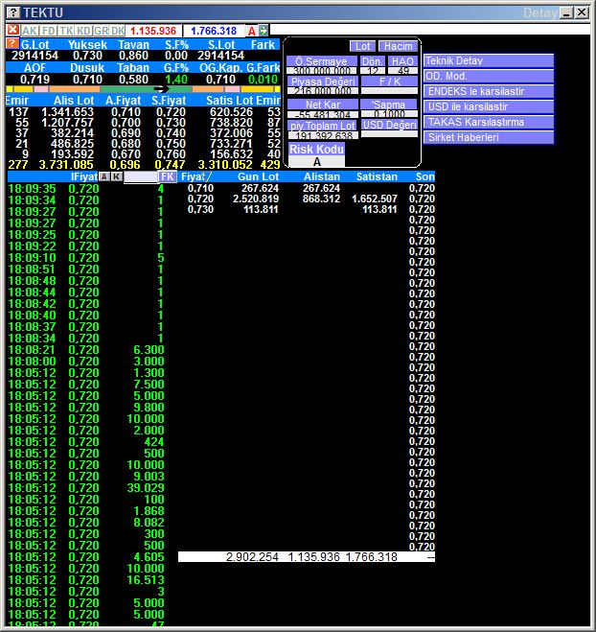
Task: Toggle the small A filter button
Action: point(103,176)
